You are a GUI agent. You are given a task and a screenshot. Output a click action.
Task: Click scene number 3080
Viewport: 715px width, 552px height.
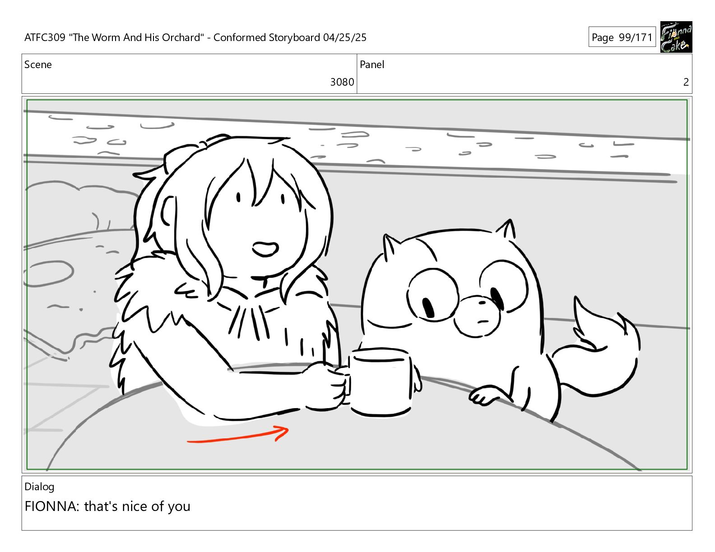coord(342,82)
